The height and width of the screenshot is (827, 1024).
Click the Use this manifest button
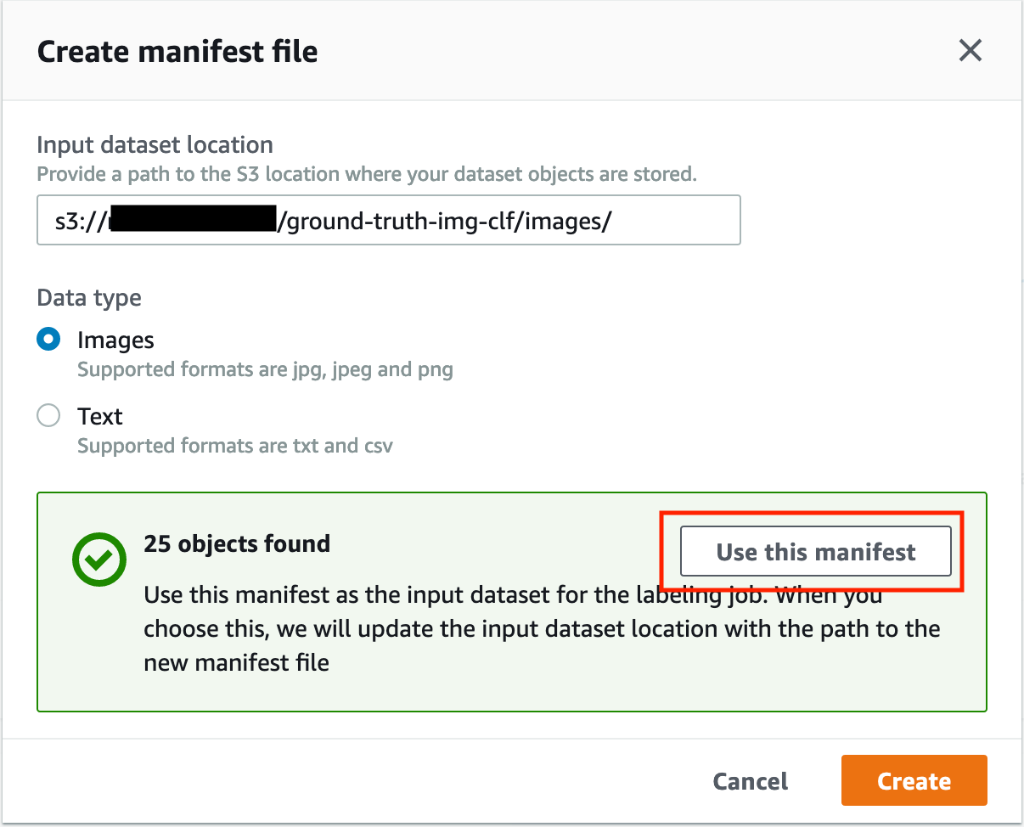[x=815, y=552]
